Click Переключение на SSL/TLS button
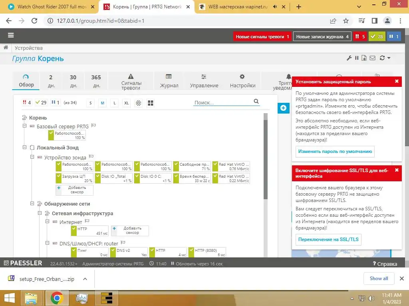The height and width of the screenshot is (306, 409). (x=328, y=239)
